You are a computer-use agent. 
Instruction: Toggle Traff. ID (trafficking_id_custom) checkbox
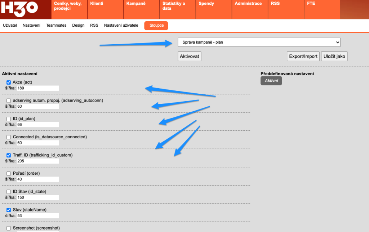pos(9,155)
